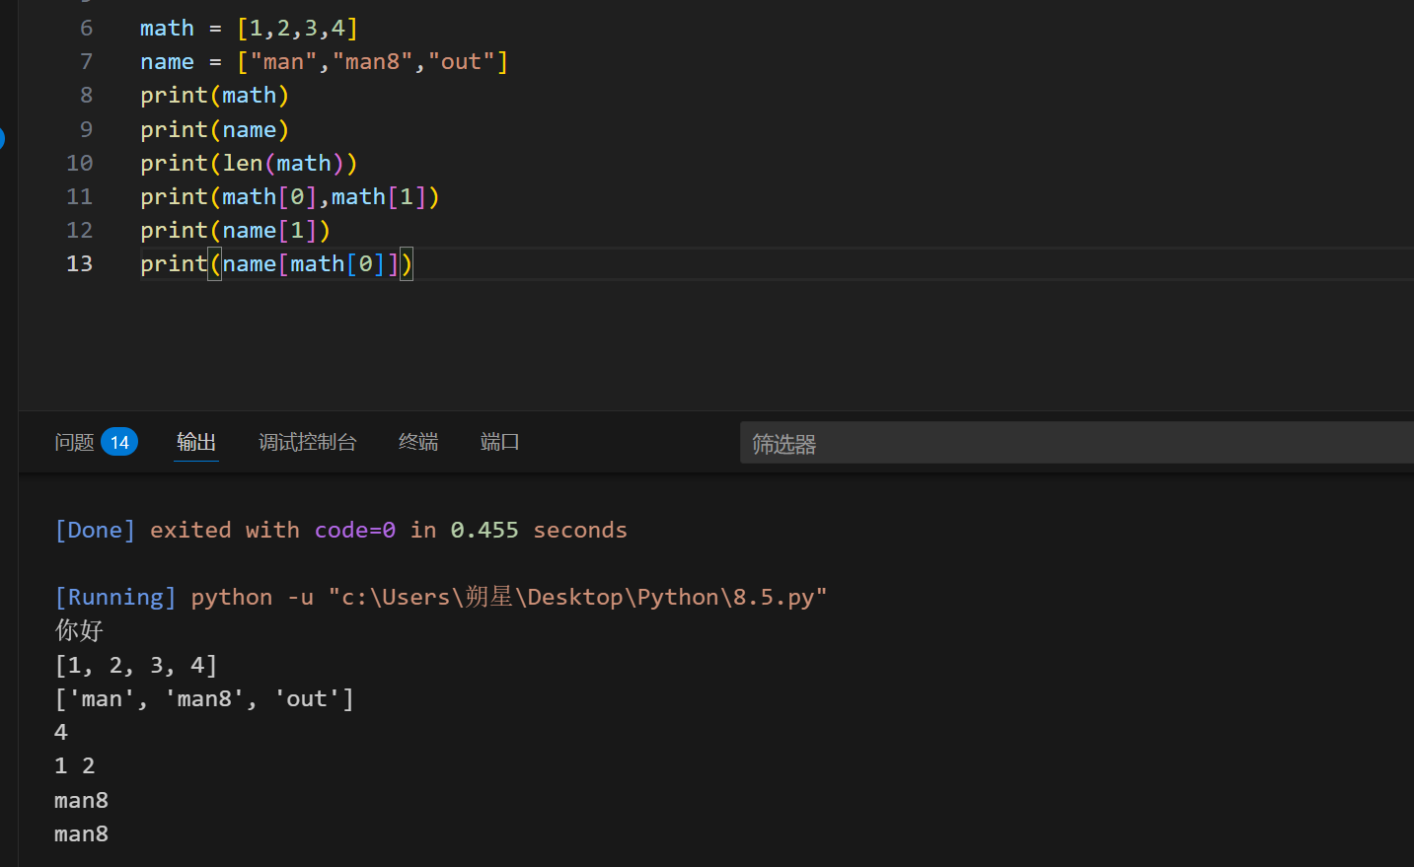Switch to the 终端 (Terminal) tab
The height and width of the screenshot is (867, 1414).
418,442
